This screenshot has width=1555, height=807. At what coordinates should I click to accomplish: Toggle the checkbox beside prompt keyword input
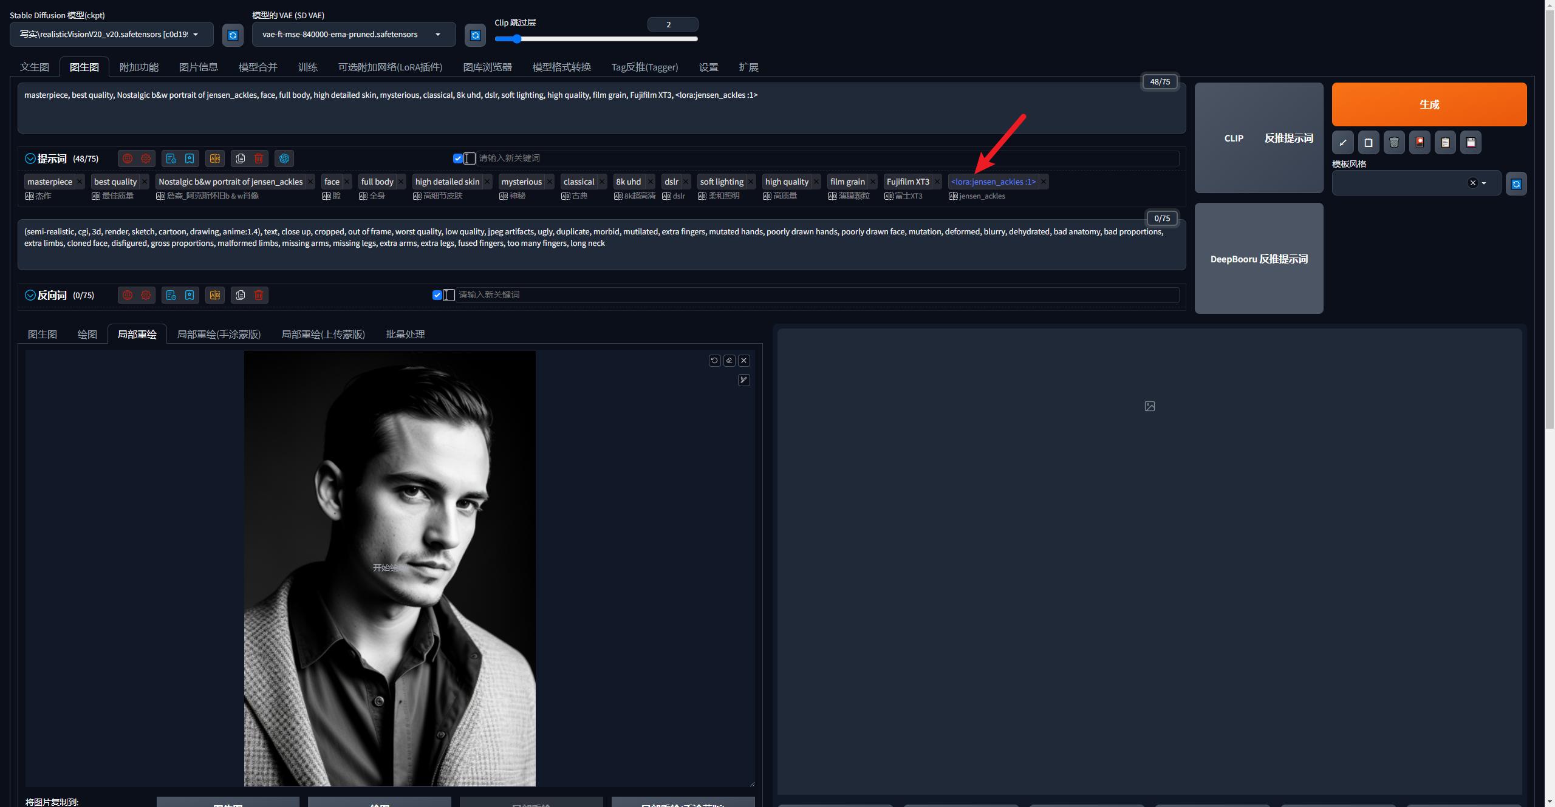(458, 158)
